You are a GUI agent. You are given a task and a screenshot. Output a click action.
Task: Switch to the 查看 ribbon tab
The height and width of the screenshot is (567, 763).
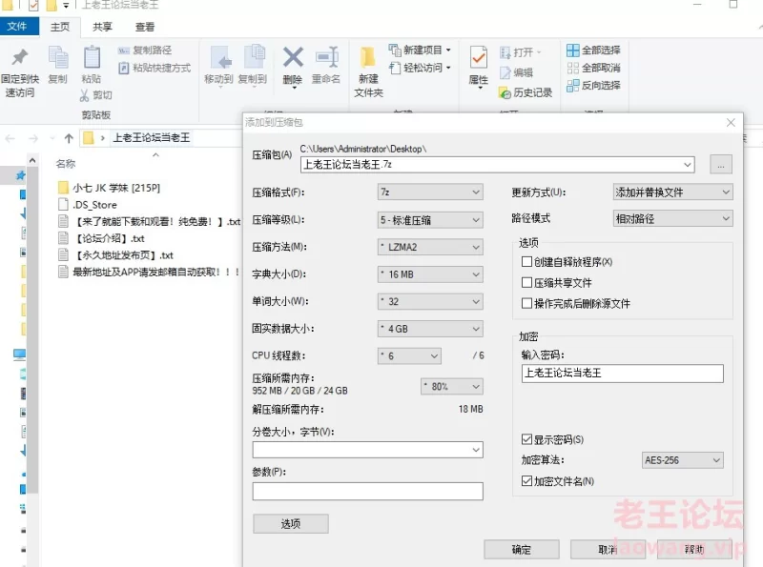click(145, 28)
